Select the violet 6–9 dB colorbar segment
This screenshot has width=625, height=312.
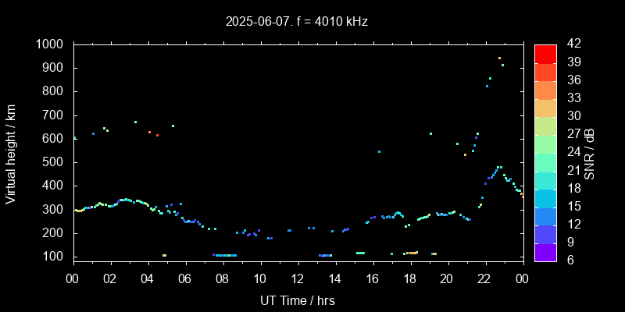click(545, 251)
